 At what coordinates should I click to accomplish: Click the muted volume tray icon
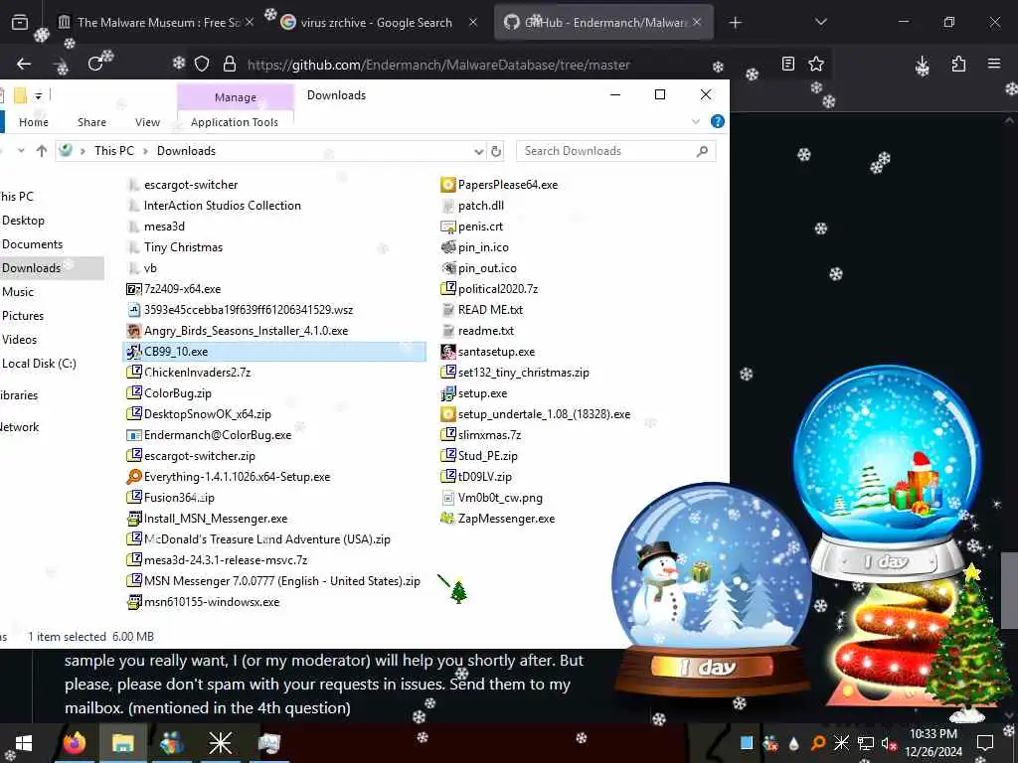point(889,743)
